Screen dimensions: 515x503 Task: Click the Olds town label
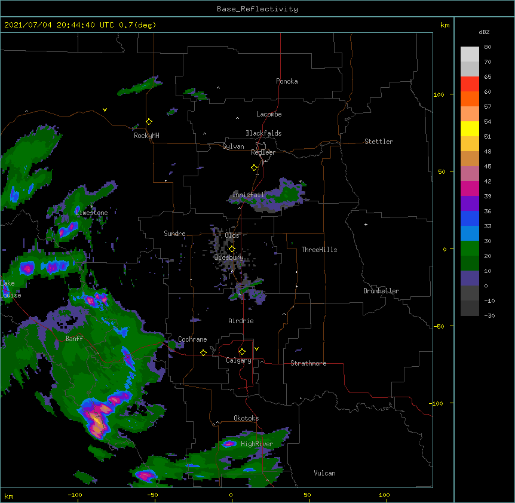click(x=232, y=235)
